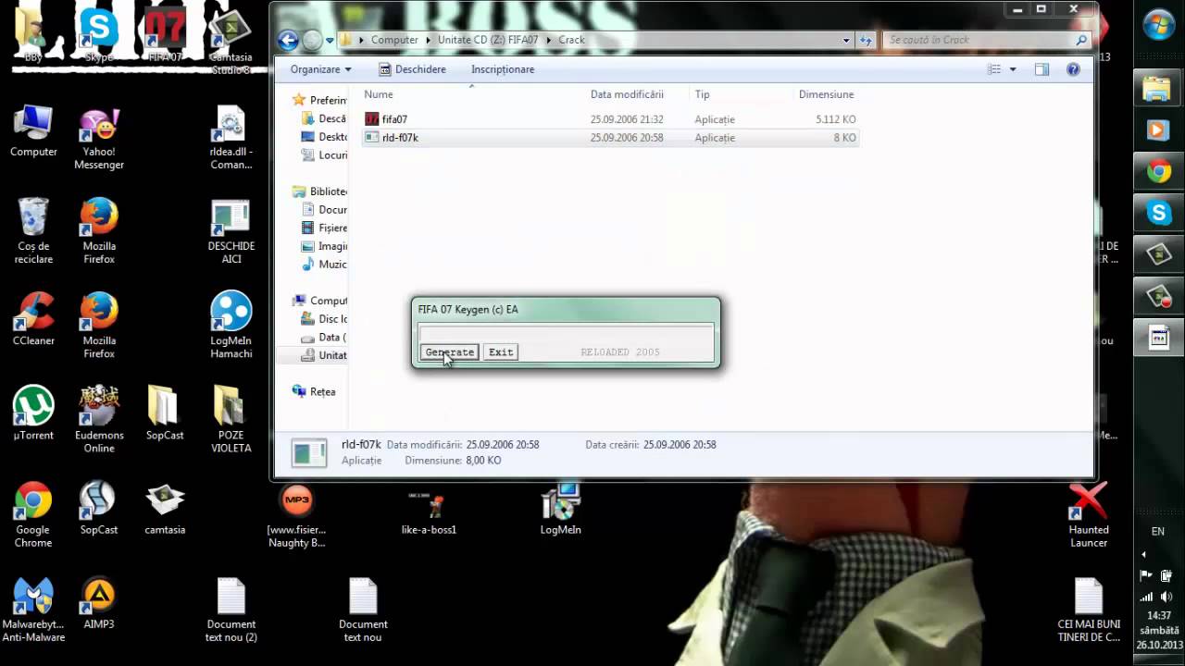The width and height of the screenshot is (1185, 666).
Task: Select Documente library in navigation pane
Action: pos(324,210)
